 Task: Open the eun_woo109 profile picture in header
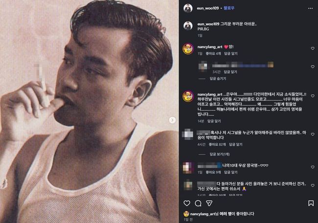point(187,8)
